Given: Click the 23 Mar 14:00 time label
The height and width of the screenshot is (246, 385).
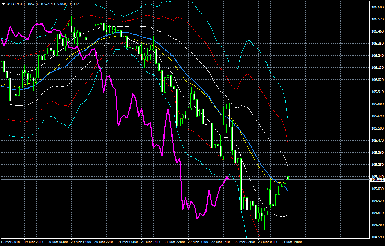Looking at the screenshot, I should click(292, 242).
